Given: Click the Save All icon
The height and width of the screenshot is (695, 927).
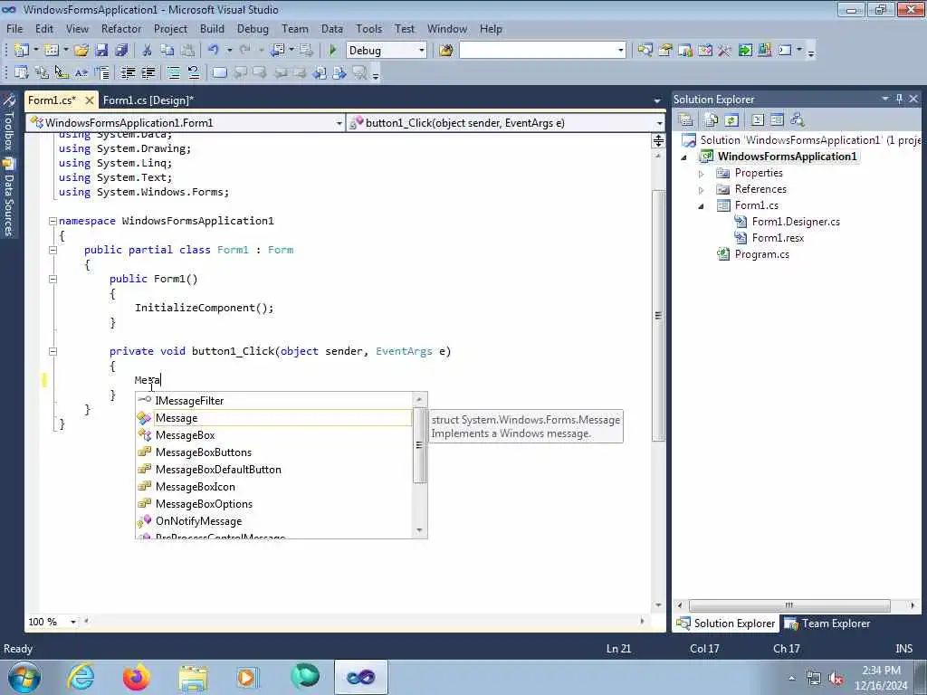Looking at the screenshot, I should click(x=122, y=51).
